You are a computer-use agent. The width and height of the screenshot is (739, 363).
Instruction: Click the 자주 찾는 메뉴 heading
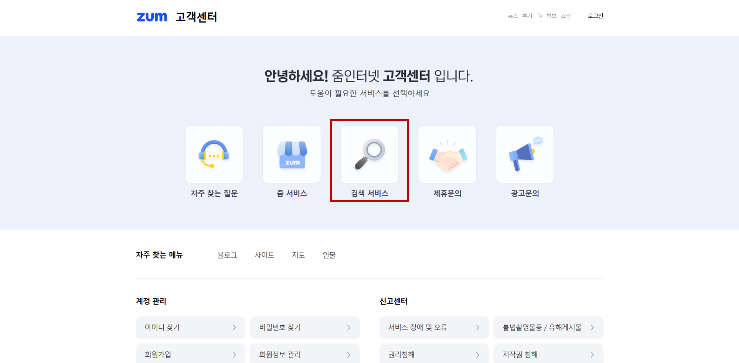159,255
